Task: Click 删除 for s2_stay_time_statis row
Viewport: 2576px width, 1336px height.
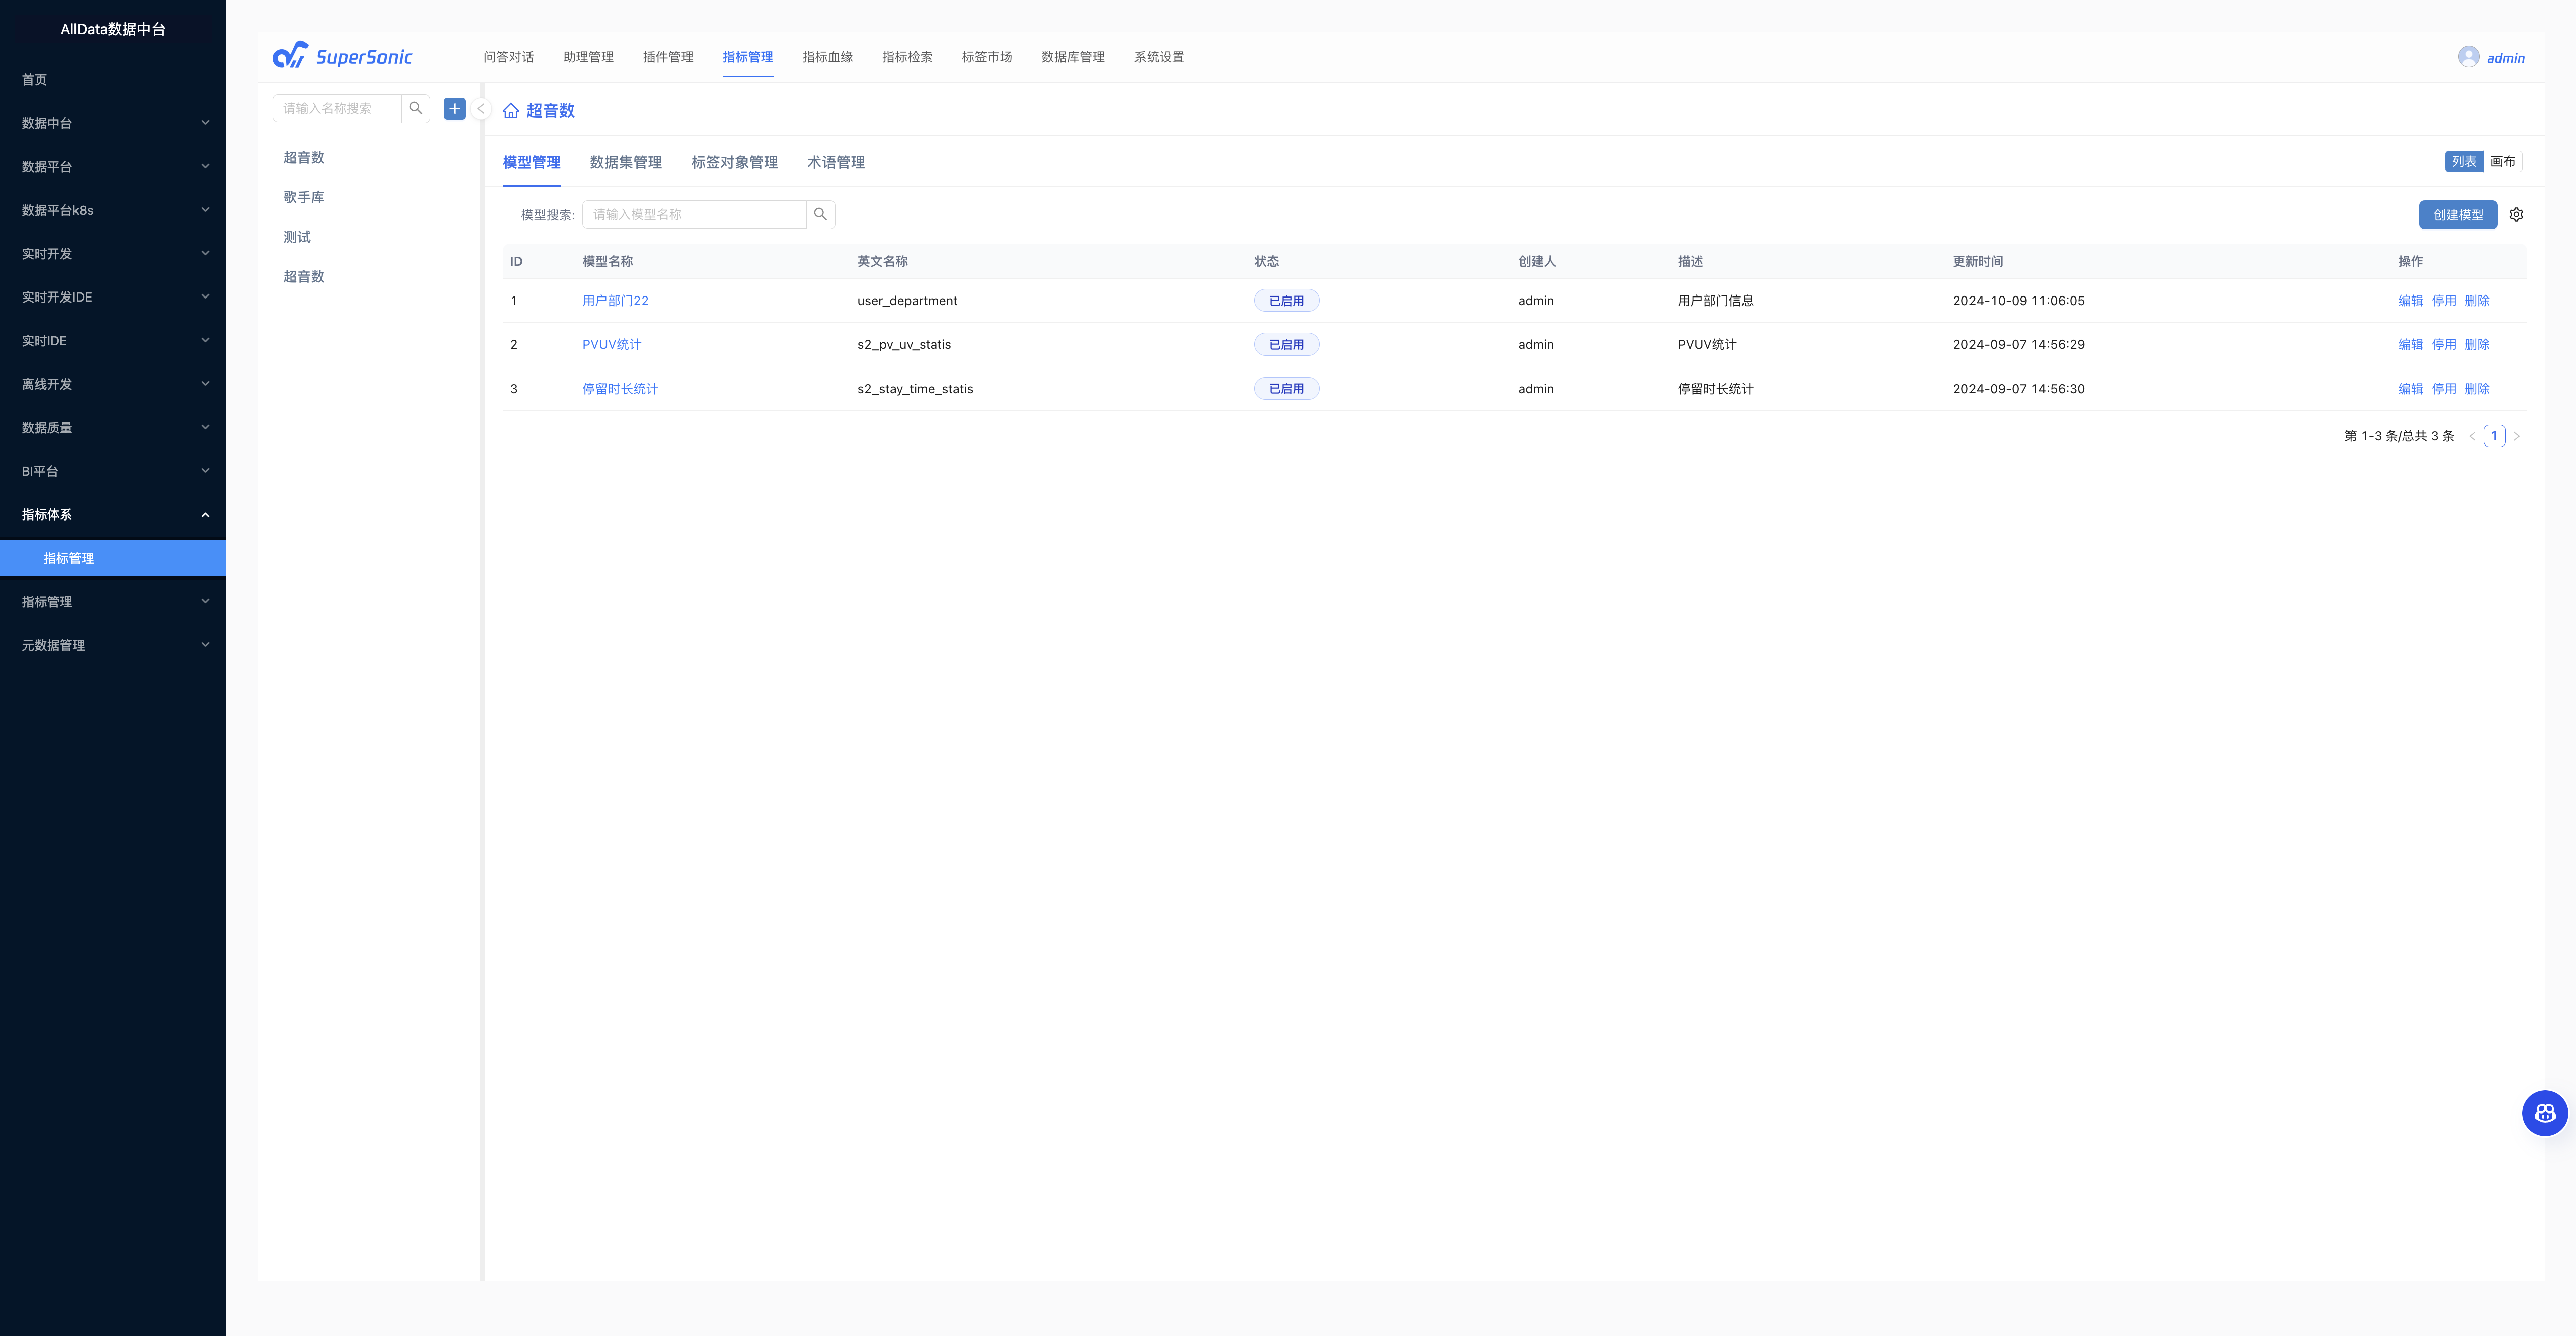Action: pos(2477,389)
